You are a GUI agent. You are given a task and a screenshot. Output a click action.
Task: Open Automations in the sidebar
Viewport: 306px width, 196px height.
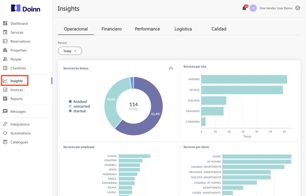point(20,133)
